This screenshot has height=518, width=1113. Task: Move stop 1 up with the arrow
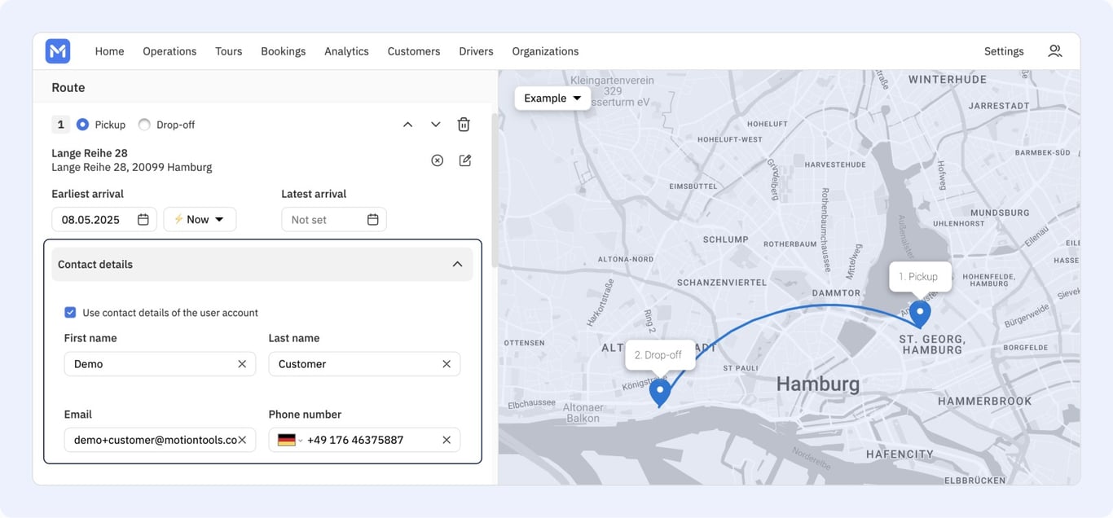pyautogui.click(x=408, y=125)
